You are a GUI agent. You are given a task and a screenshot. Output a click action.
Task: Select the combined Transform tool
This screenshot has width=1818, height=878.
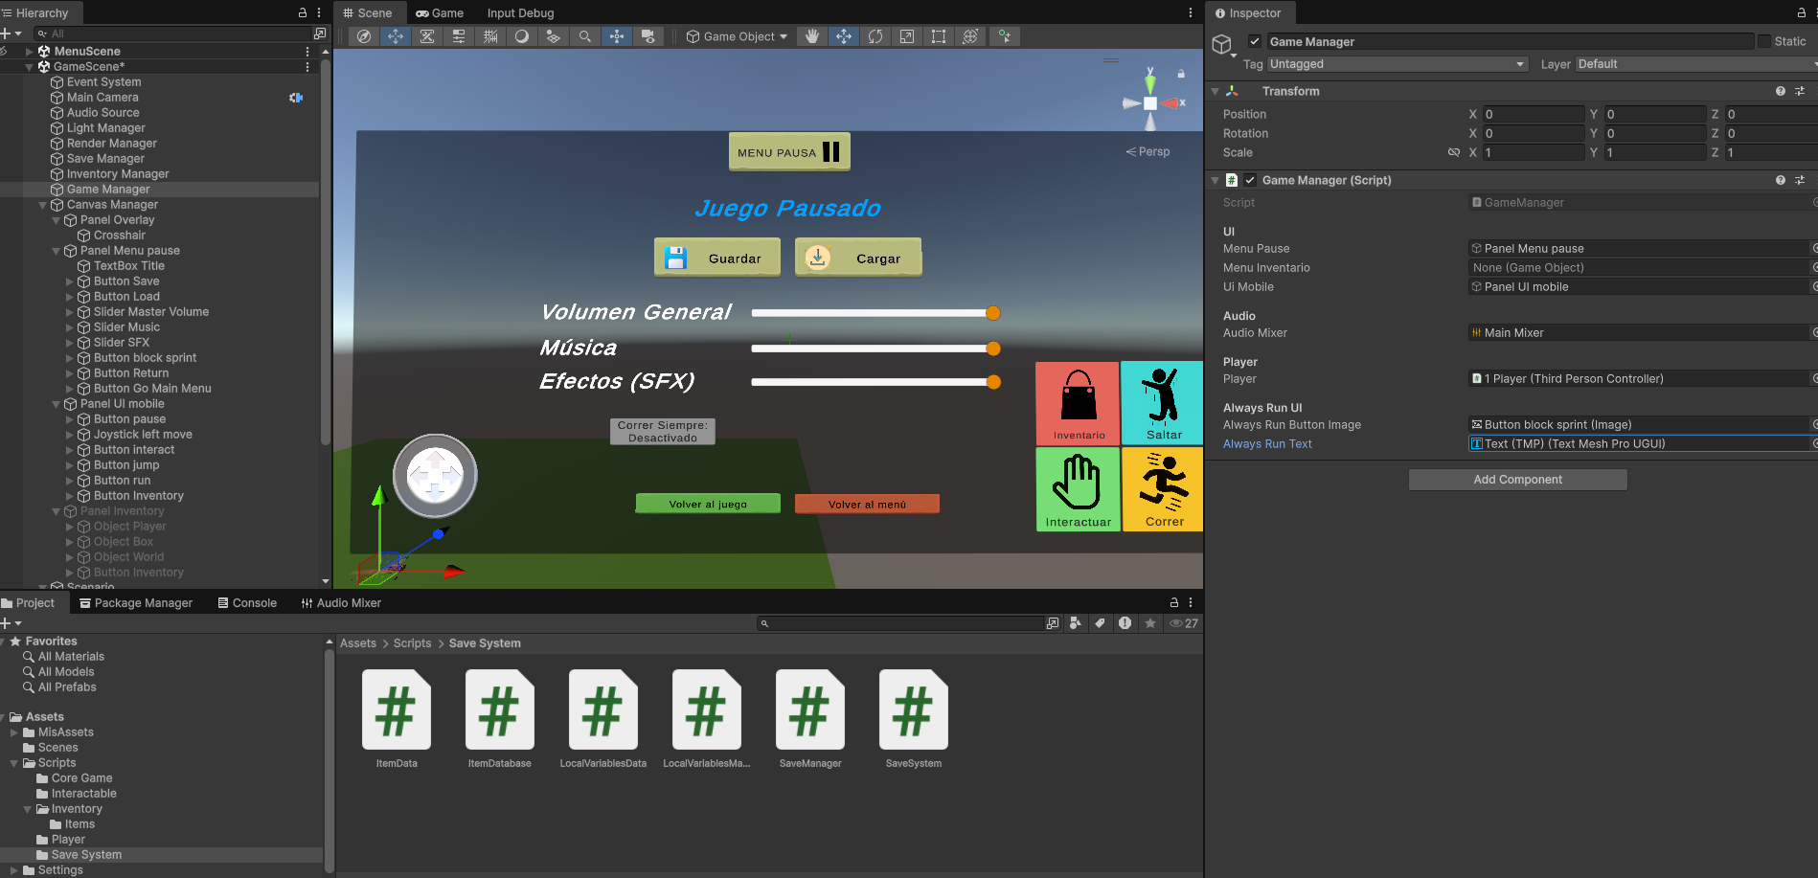point(970,36)
